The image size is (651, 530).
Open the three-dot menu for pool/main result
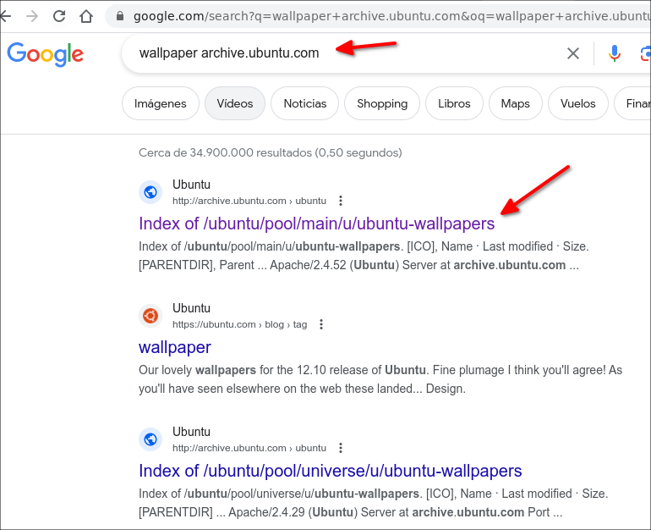click(x=341, y=201)
